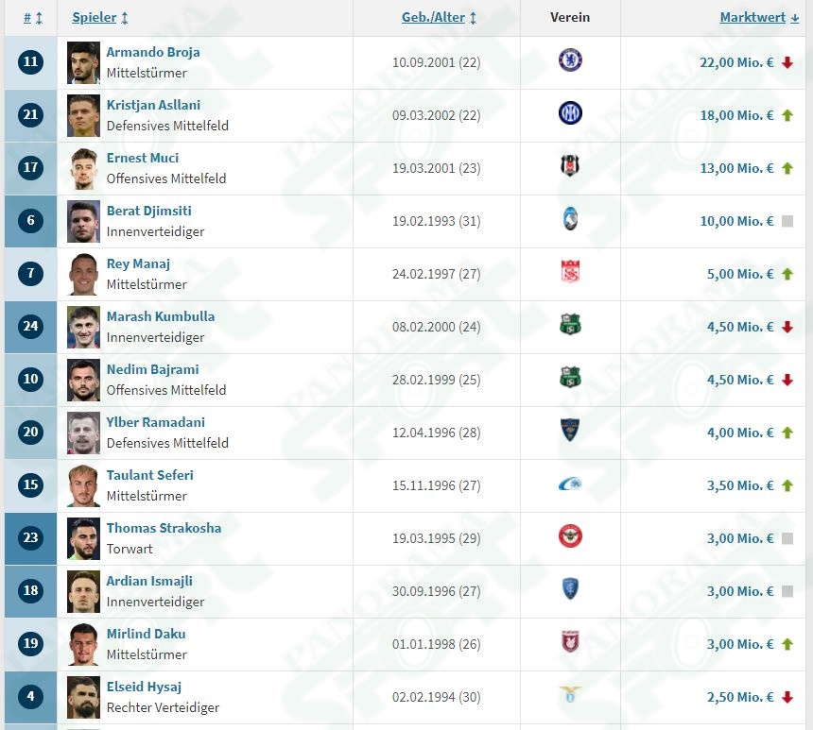Click Mirlind Daku's portrait thumbnail

tap(83, 644)
